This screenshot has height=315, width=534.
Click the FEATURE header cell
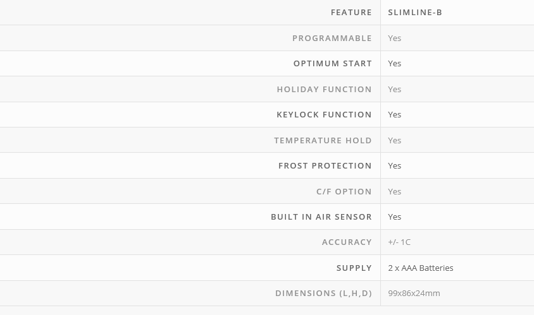[351, 13]
